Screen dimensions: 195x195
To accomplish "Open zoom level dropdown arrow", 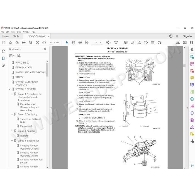I will point(101,43).
